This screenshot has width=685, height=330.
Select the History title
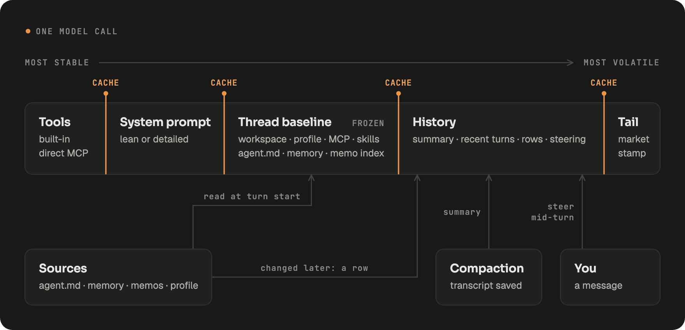[434, 123]
